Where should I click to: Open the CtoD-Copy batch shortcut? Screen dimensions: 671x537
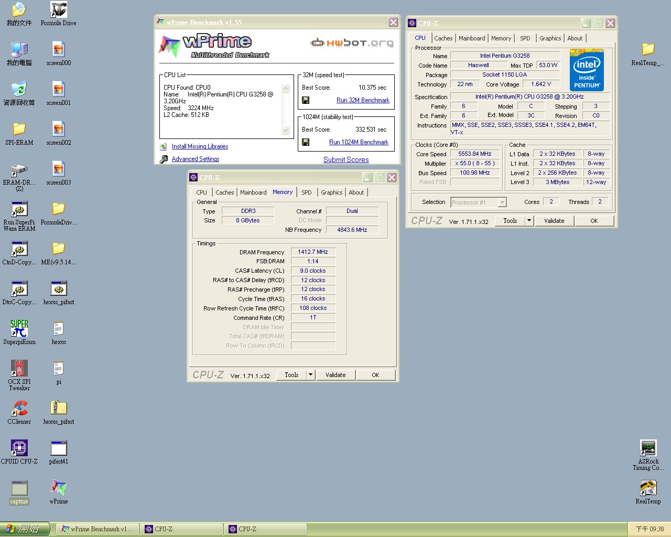tap(19, 253)
